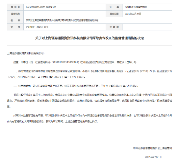Click the 索引号 label cell

[15, 7]
